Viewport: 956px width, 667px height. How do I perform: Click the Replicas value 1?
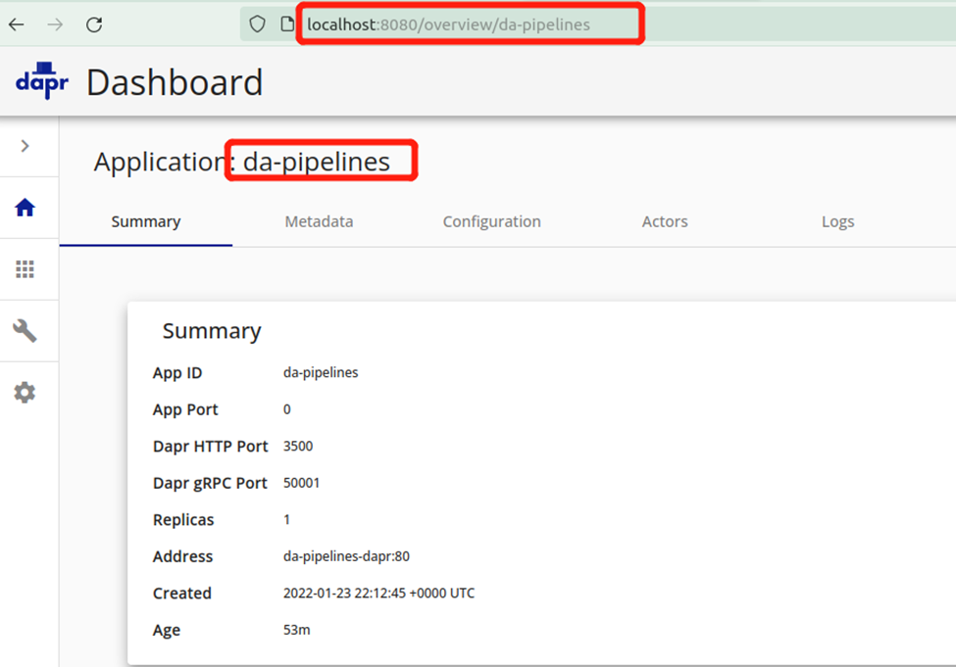pyautogui.click(x=286, y=519)
